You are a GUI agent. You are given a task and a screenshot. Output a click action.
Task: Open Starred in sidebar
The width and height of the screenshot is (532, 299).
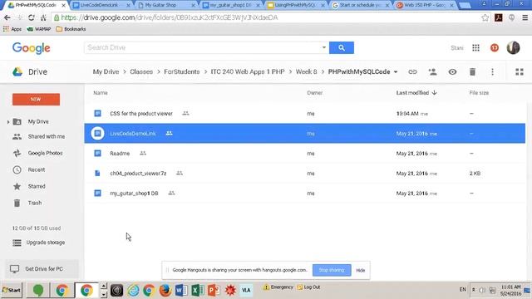tap(37, 186)
